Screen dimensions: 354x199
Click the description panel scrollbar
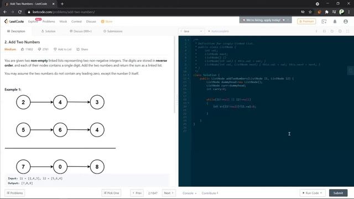[x=175, y=75]
